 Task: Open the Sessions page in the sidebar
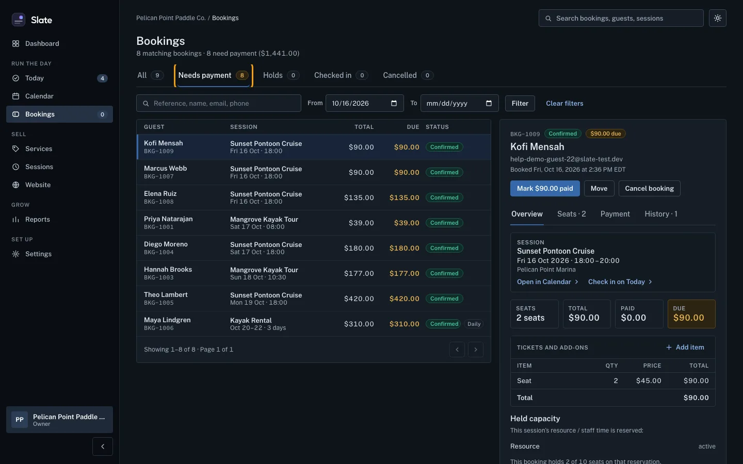59,167
